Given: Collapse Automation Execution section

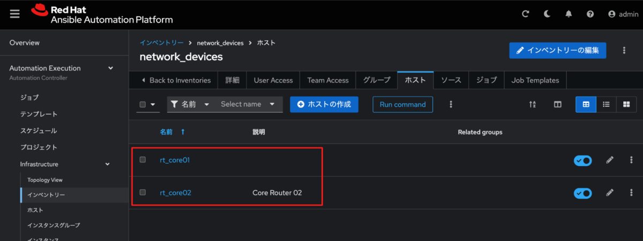Looking at the screenshot, I should pos(111,68).
